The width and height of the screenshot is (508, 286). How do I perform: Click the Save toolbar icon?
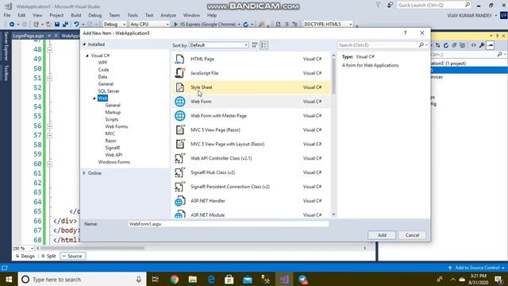(x=57, y=25)
